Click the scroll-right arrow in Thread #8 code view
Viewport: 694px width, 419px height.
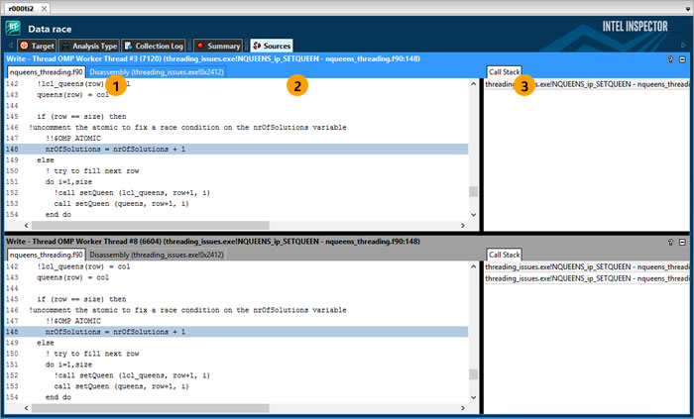coord(463,408)
